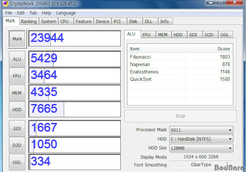Click the CrystalMark app icon in title bar
Image resolution: width=246 pixels, height=172 pixels.
[x=6, y=4]
